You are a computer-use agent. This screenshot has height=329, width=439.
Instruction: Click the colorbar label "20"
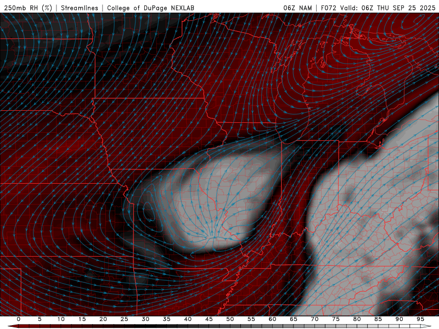(103, 319)
